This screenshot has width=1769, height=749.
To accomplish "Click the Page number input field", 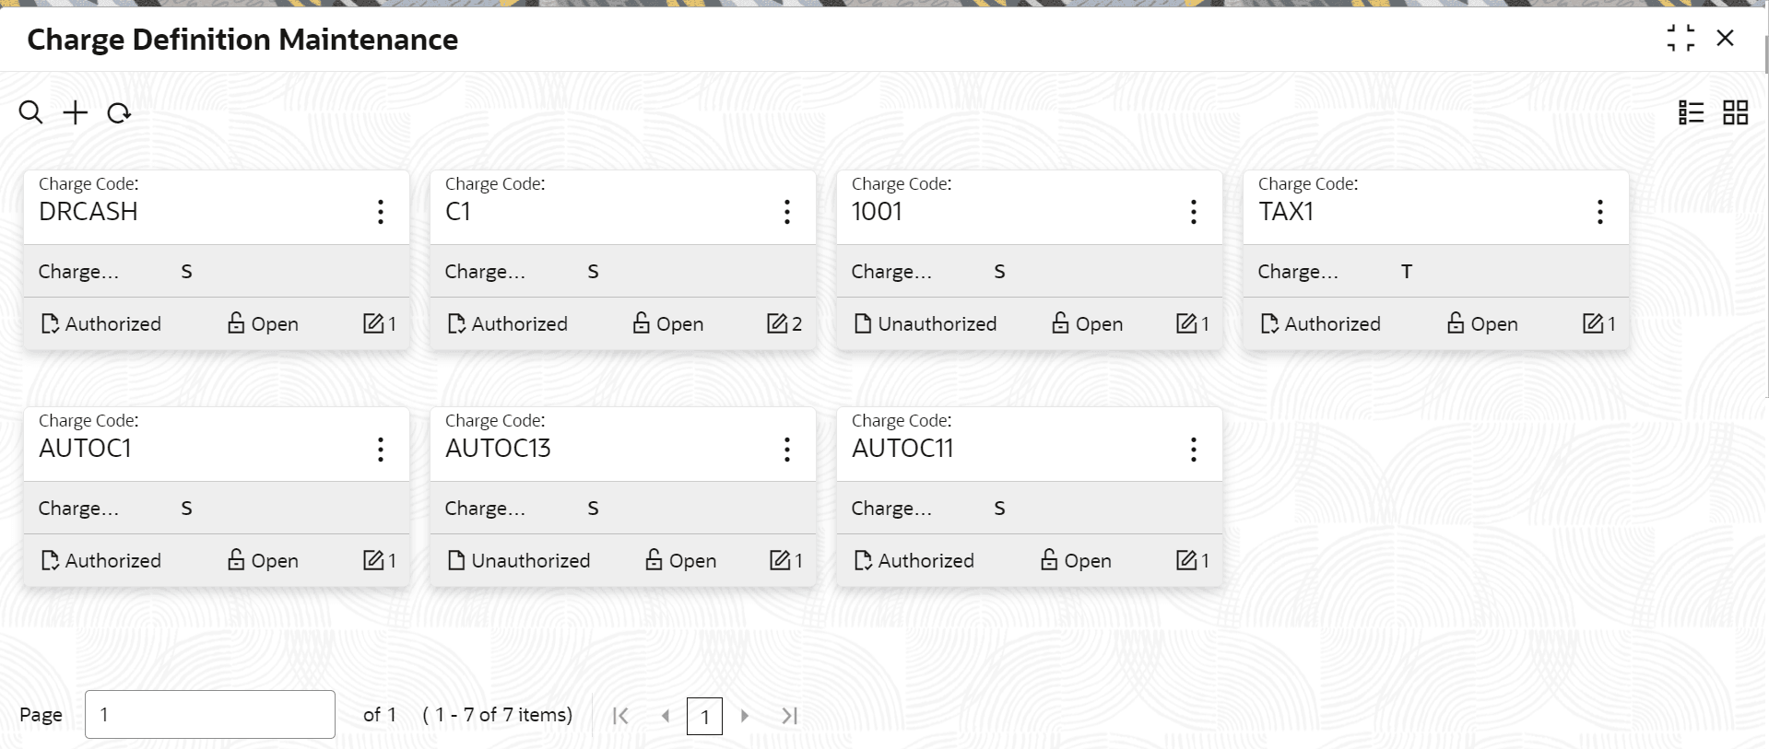I will pyautogui.click(x=209, y=715).
